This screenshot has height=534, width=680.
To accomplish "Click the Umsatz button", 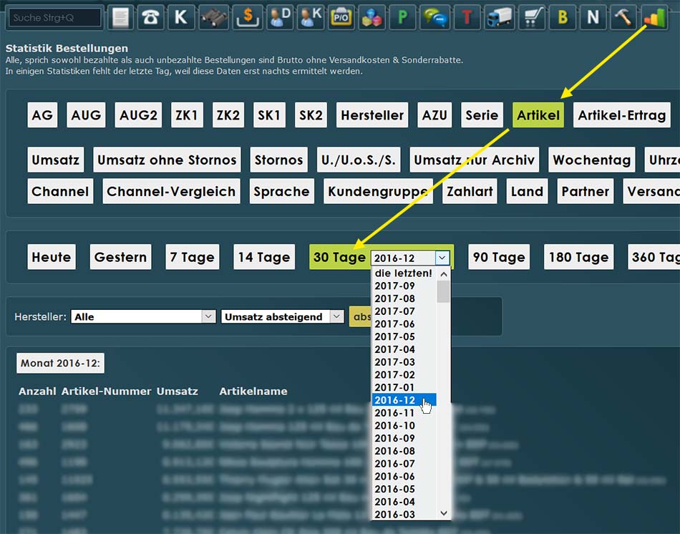I will 56,160.
